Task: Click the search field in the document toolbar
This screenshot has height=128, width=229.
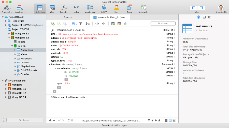Action: [163, 24]
